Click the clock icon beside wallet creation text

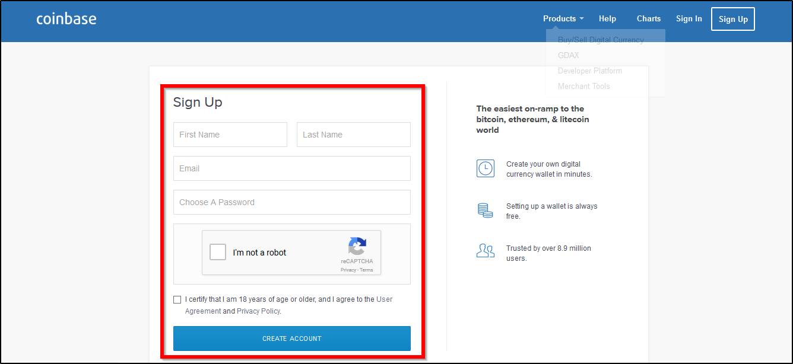click(x=486, y=168)
